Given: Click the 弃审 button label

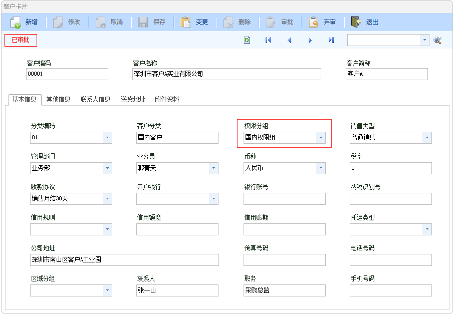Looking at the screenshot, I should [330, 22].
